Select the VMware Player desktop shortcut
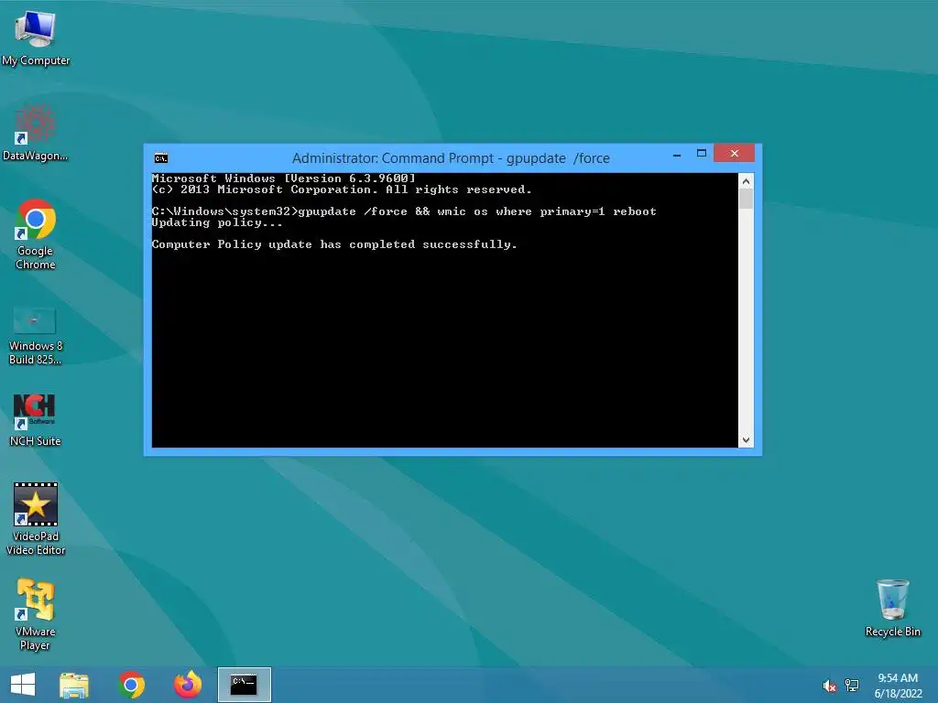The image size is (938, 703). 36,614
